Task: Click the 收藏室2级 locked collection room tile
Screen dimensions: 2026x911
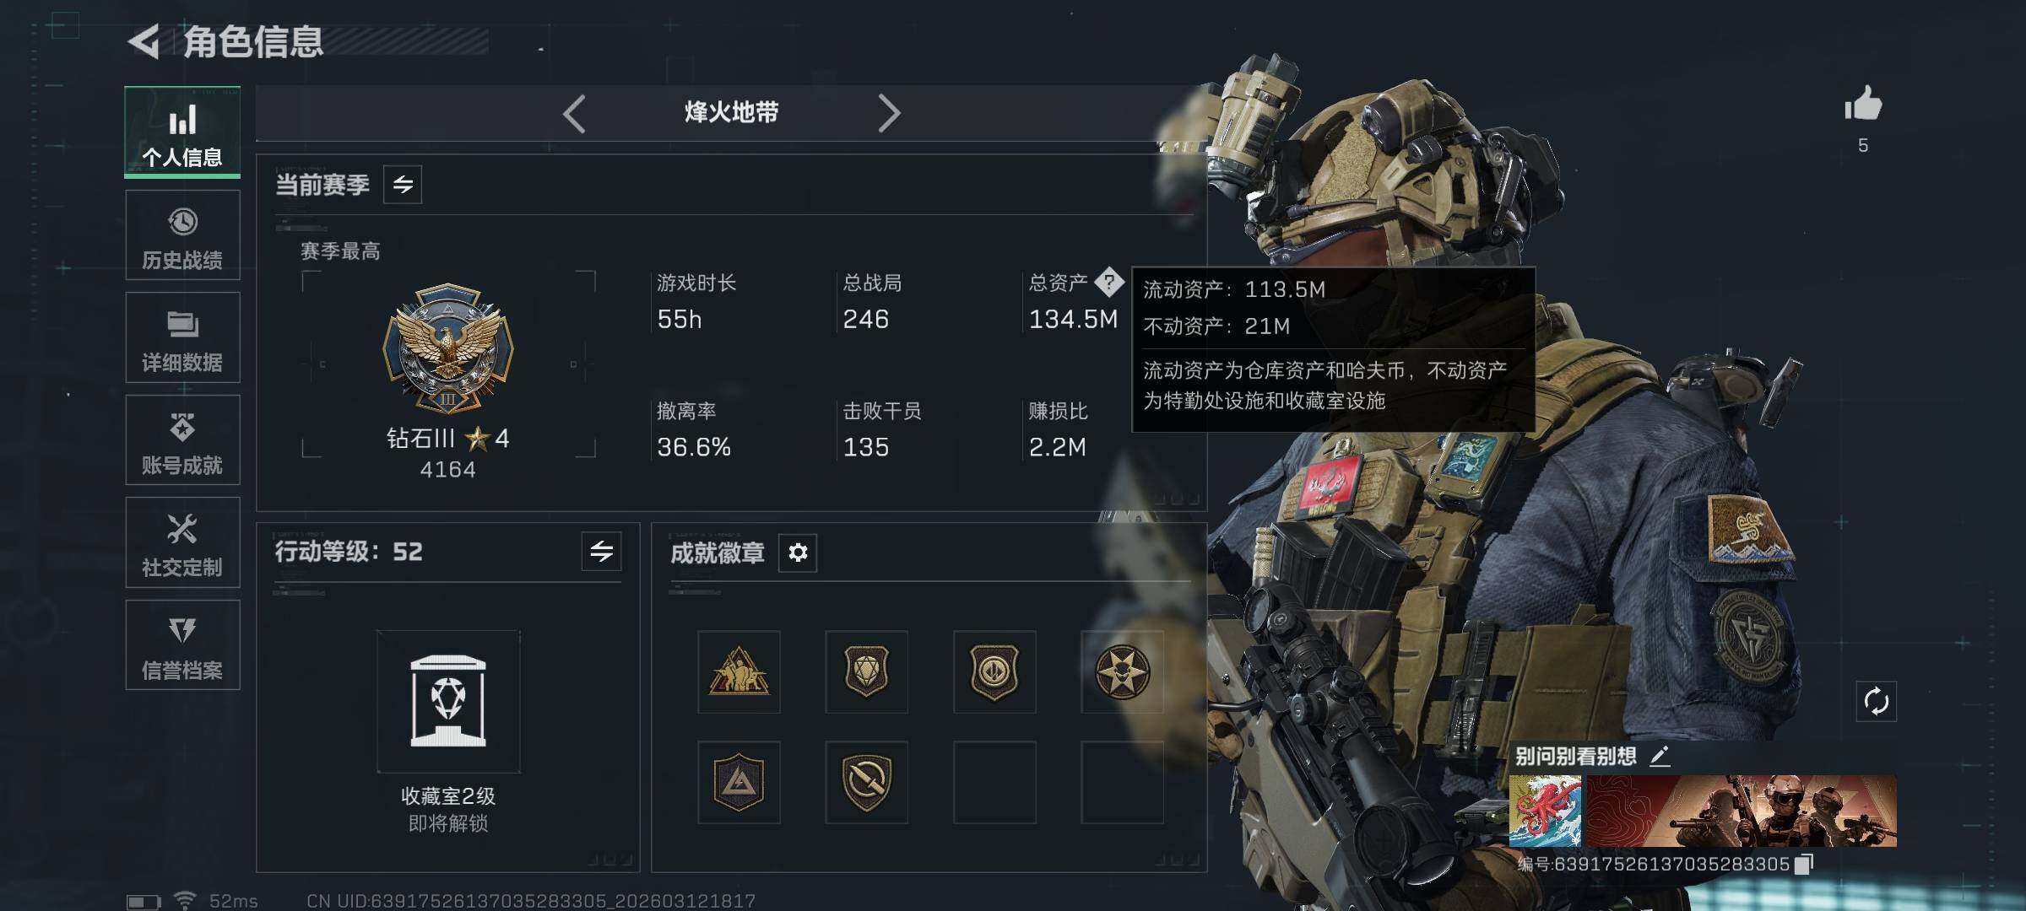Action: coord(448,702)
